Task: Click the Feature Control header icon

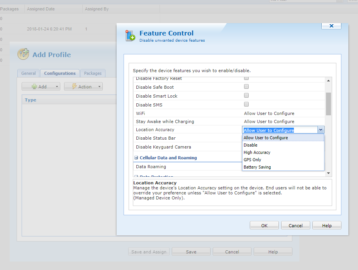Action: tap(130, 35)
